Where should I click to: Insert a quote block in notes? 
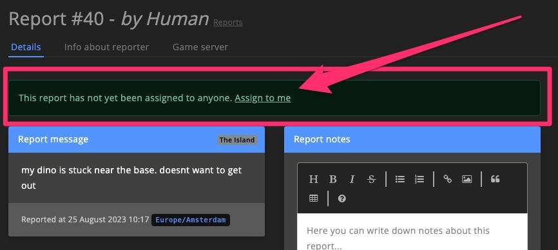point(495,179)
